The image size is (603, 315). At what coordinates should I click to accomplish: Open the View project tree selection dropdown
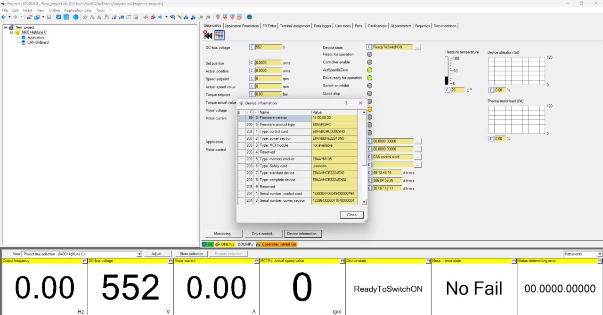coord(139,254)
